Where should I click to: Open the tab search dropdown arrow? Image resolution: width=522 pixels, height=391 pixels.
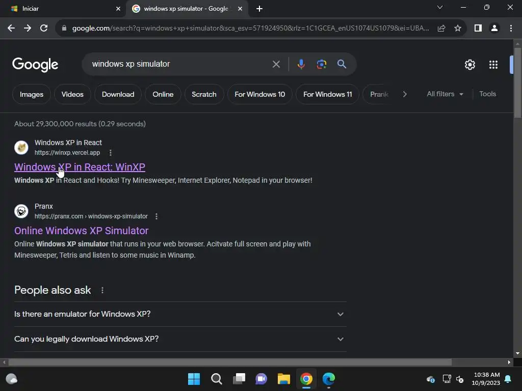pos(440,7)
